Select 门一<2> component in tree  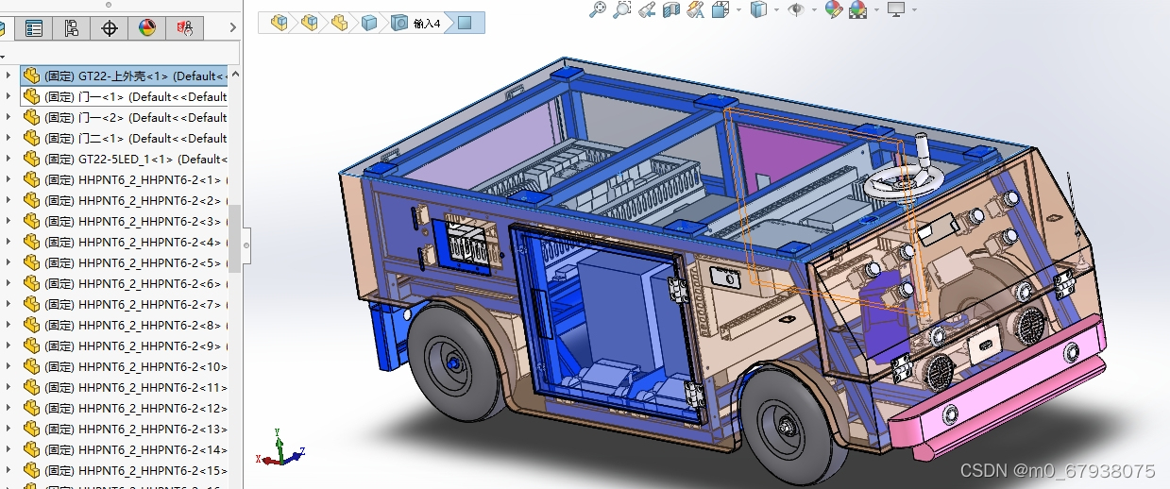pyautogui.click(x=125, y=117)
